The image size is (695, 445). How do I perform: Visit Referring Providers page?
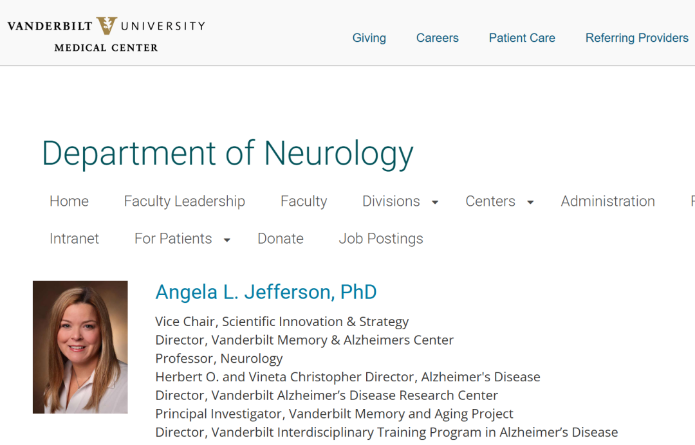(636, 38)
